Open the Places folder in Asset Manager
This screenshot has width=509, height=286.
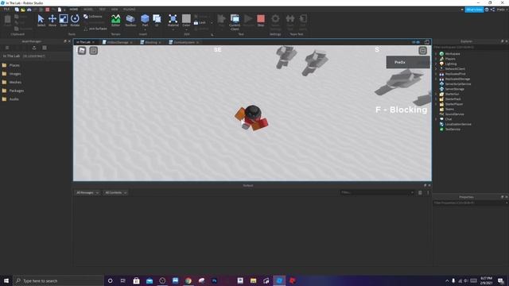point(11,65)
